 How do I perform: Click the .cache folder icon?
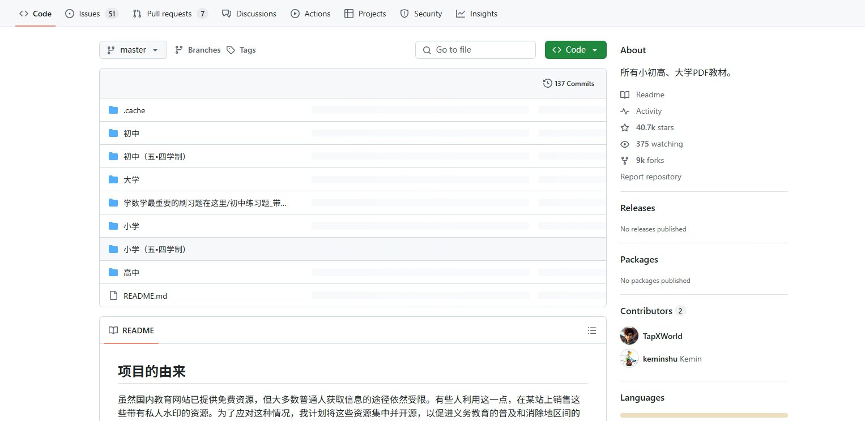[x=113, y=110]
